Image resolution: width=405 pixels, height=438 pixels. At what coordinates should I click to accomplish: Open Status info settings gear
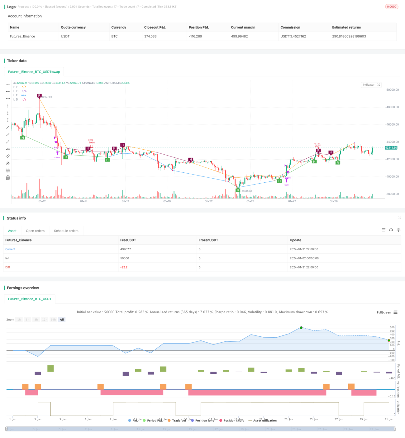coord(398,230)
